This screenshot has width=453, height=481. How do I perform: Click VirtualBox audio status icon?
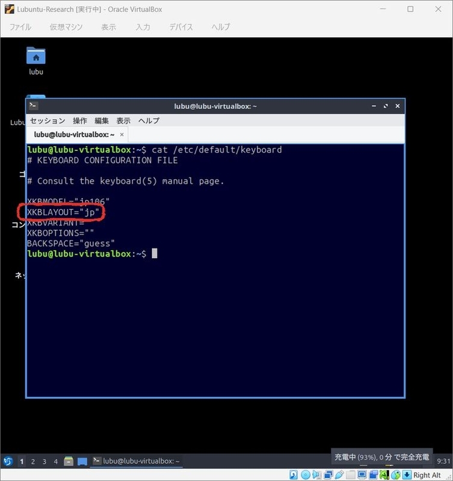(316, 474)
